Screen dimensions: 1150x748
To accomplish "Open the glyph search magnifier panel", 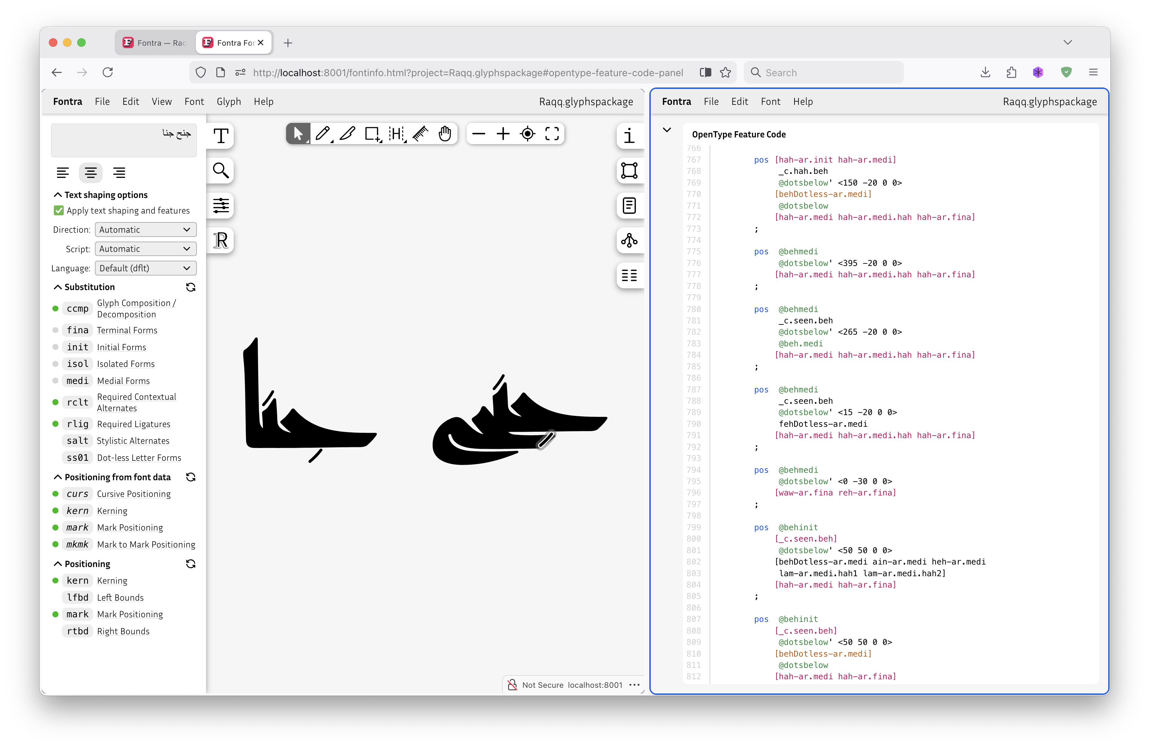I will pos(221,171).
